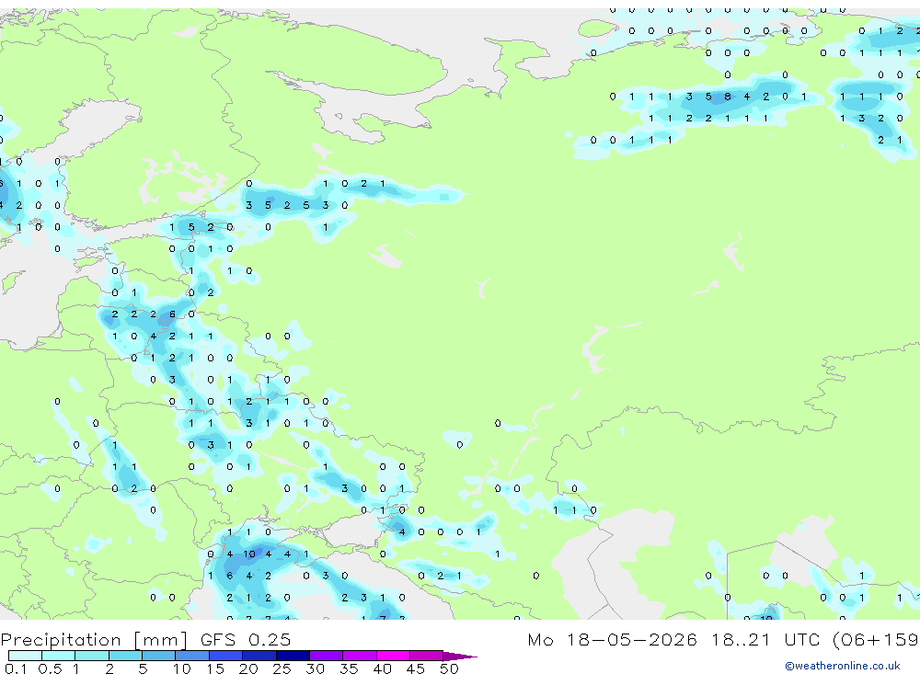The image size is (920, 674).
Task: Click legend label "0.5"
Action: pyautogui.click(x=50, y=668)
